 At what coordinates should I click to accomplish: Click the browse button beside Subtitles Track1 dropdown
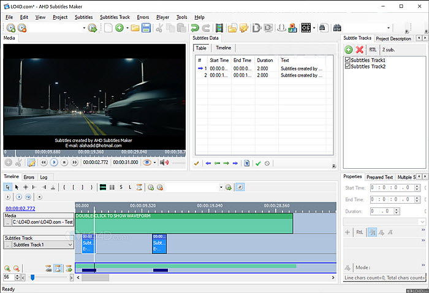click(x=7, y=245)
